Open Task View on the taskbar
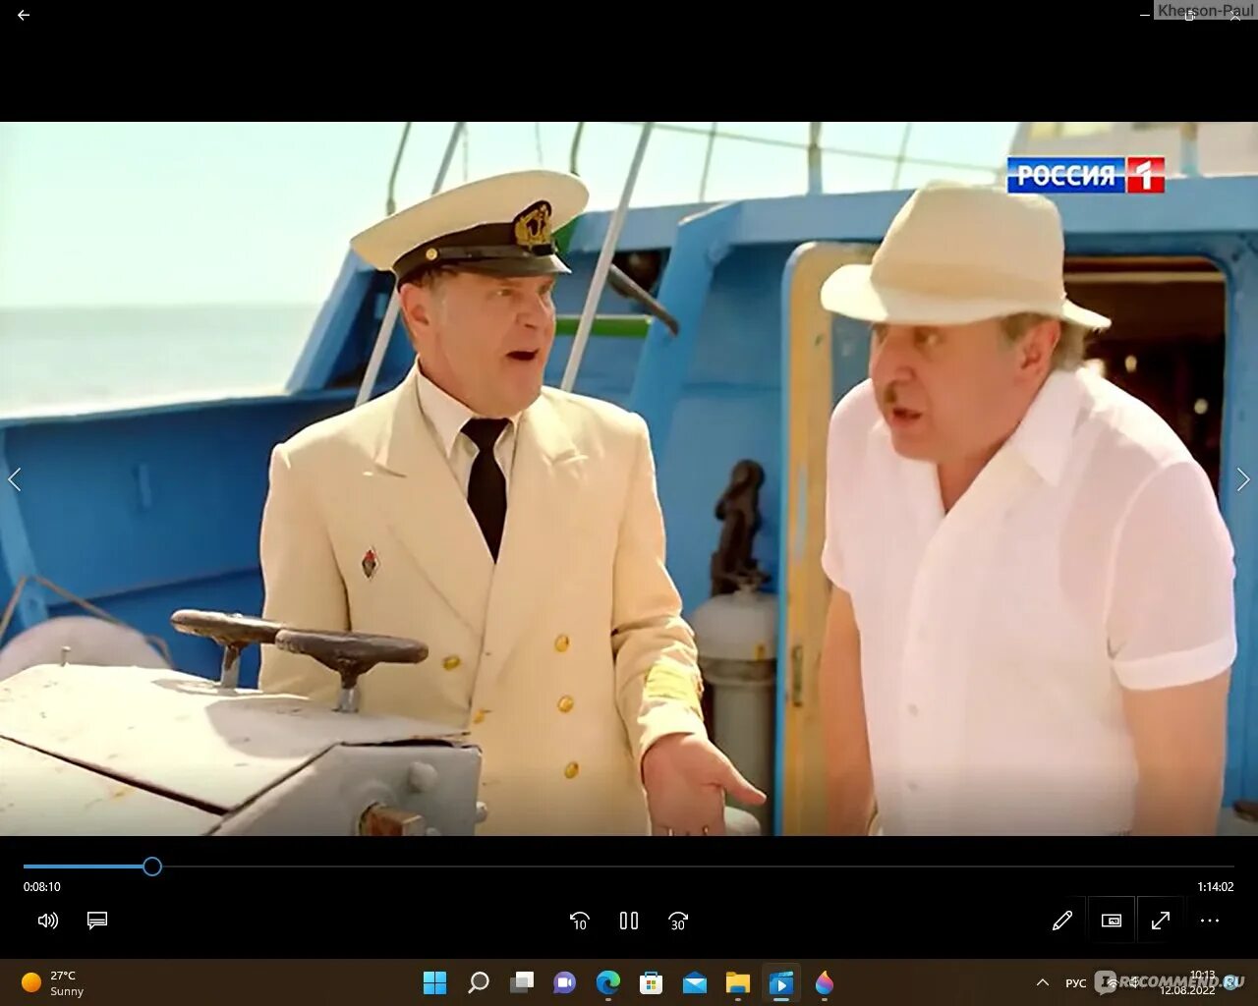1258x1006 pixels. [x=522, y=982]
